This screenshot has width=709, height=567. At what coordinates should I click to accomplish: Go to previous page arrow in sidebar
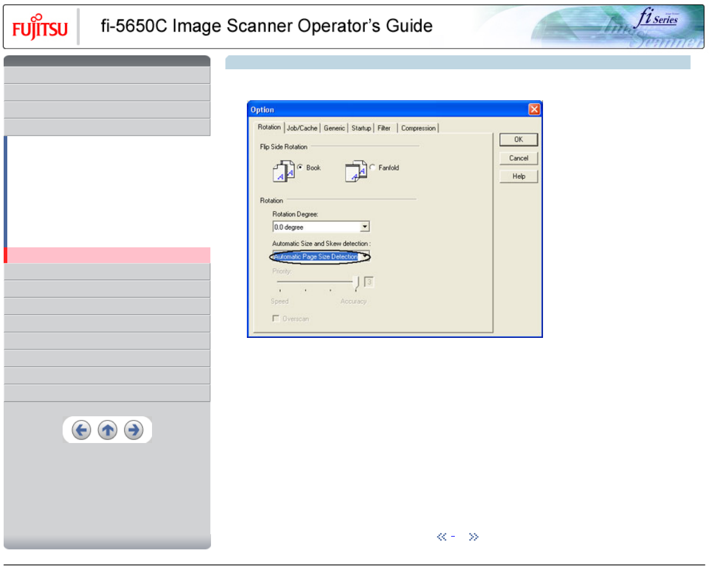[x=81, y=430]
